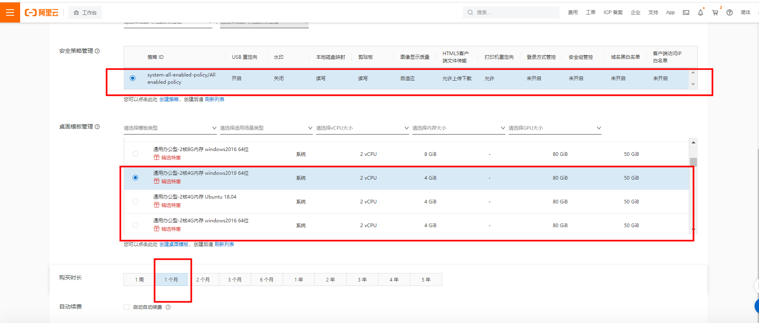Expand the 请选择GPU大小 dropdown
The width and height of the screenshot is (759, 323).
pyautogui.click(x=555, y=128)
